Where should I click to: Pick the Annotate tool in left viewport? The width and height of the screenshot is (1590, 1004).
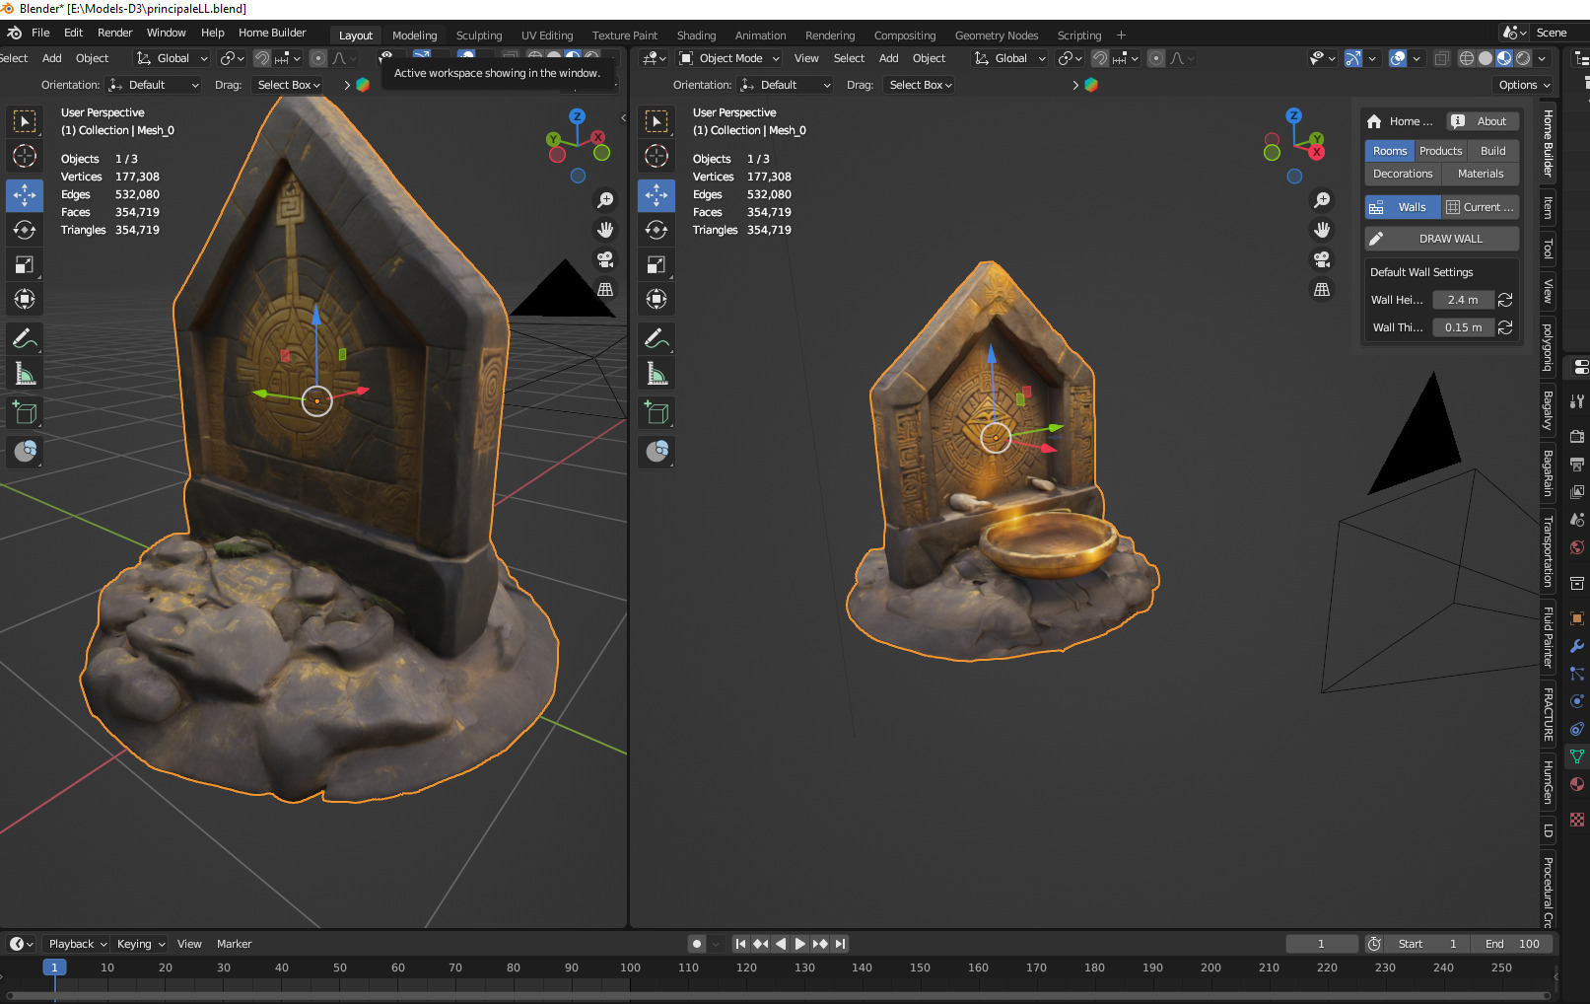point(25,338)
